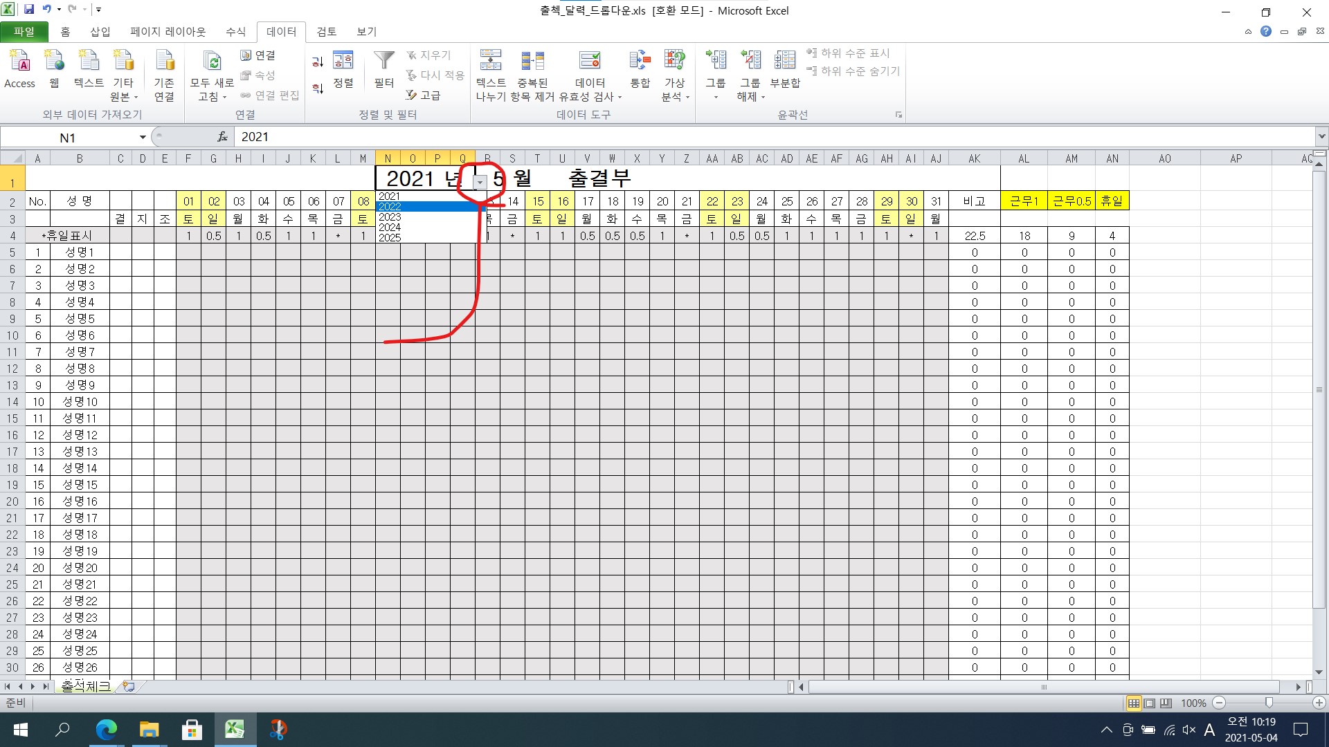The width and height of the screenshot is (1329, 747).
Task: Save the workbook from quick access toolbar
Action: coord(29,10)
